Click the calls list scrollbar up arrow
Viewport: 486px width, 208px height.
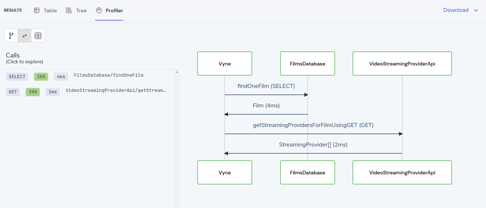(x=177, y=72)
